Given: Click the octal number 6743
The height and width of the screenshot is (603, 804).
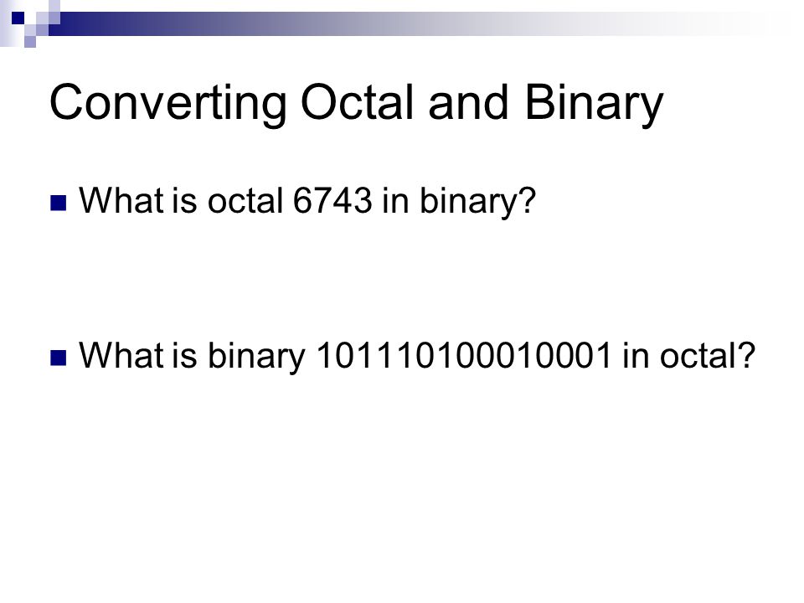Looking at the screenshot, I should click(x=332, y=200).
